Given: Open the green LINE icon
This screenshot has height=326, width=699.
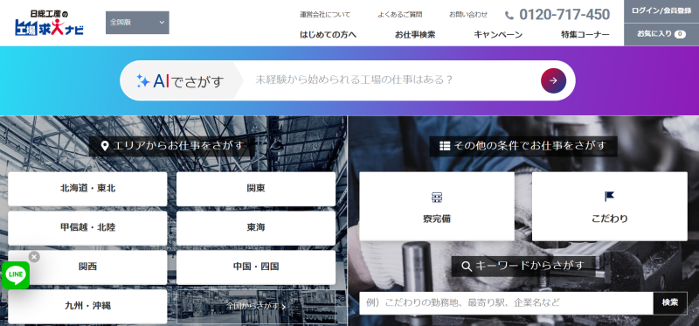Looking at the screenshot, I should [16, 275].
